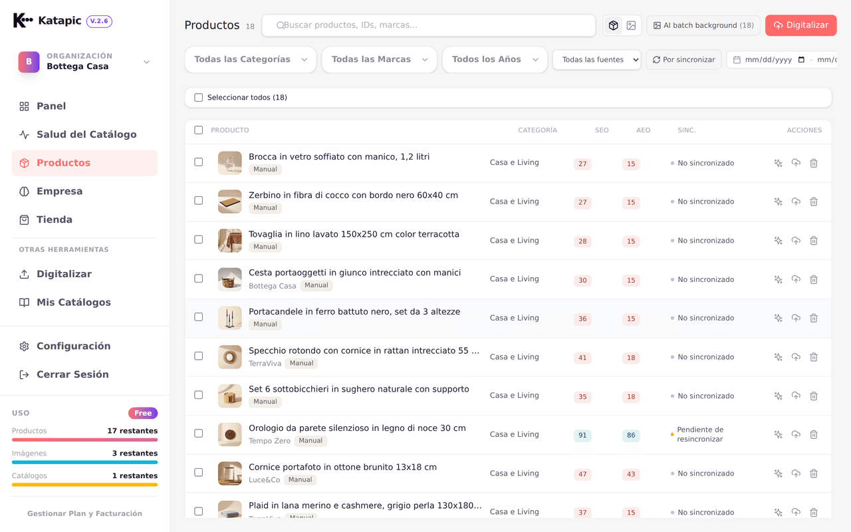Open Digitalizar in the sidebar
The image size is (851, 532).
(84, 274)
